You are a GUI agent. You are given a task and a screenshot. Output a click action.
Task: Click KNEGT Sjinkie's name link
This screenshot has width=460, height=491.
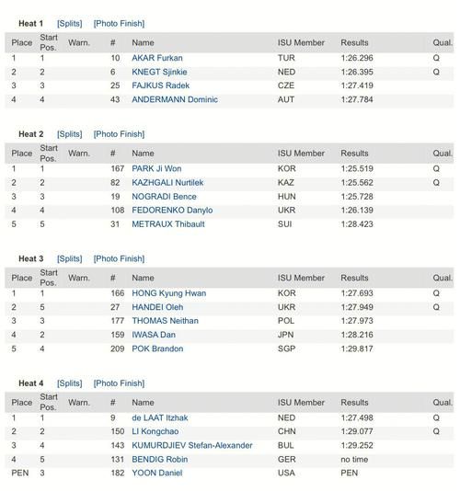click(159, 72)
